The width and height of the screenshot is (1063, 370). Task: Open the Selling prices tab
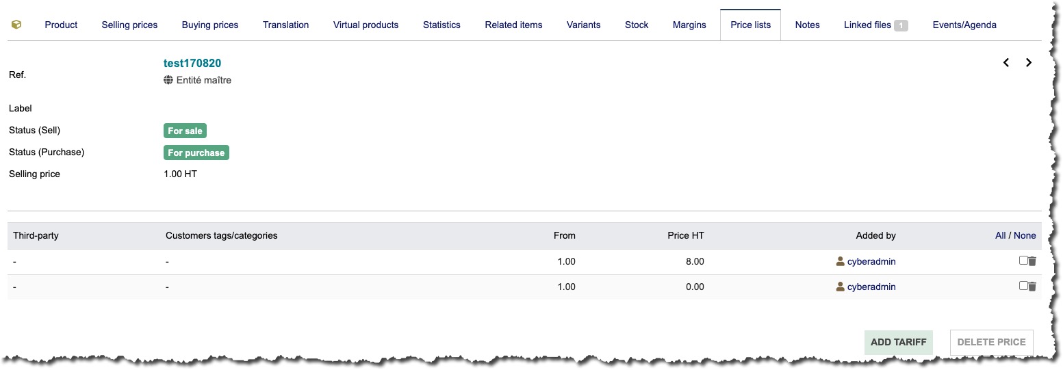coord(129,25)
